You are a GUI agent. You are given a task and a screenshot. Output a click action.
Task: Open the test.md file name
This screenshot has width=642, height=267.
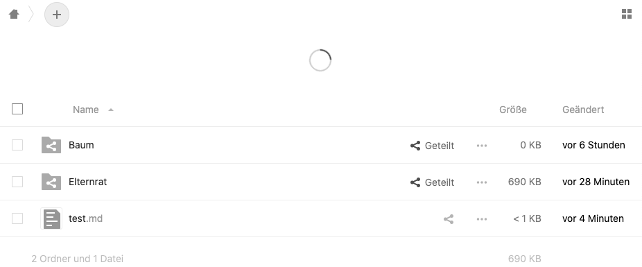[x=85, y=218]
